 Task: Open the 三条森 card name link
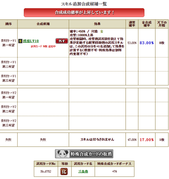click(x=83, y=171)
